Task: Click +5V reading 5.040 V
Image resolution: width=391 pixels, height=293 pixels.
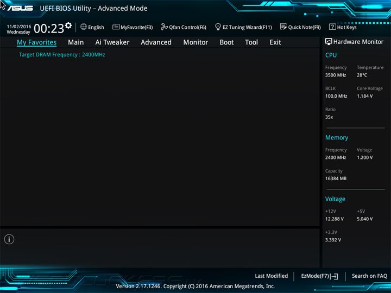Action: [364, 219]
